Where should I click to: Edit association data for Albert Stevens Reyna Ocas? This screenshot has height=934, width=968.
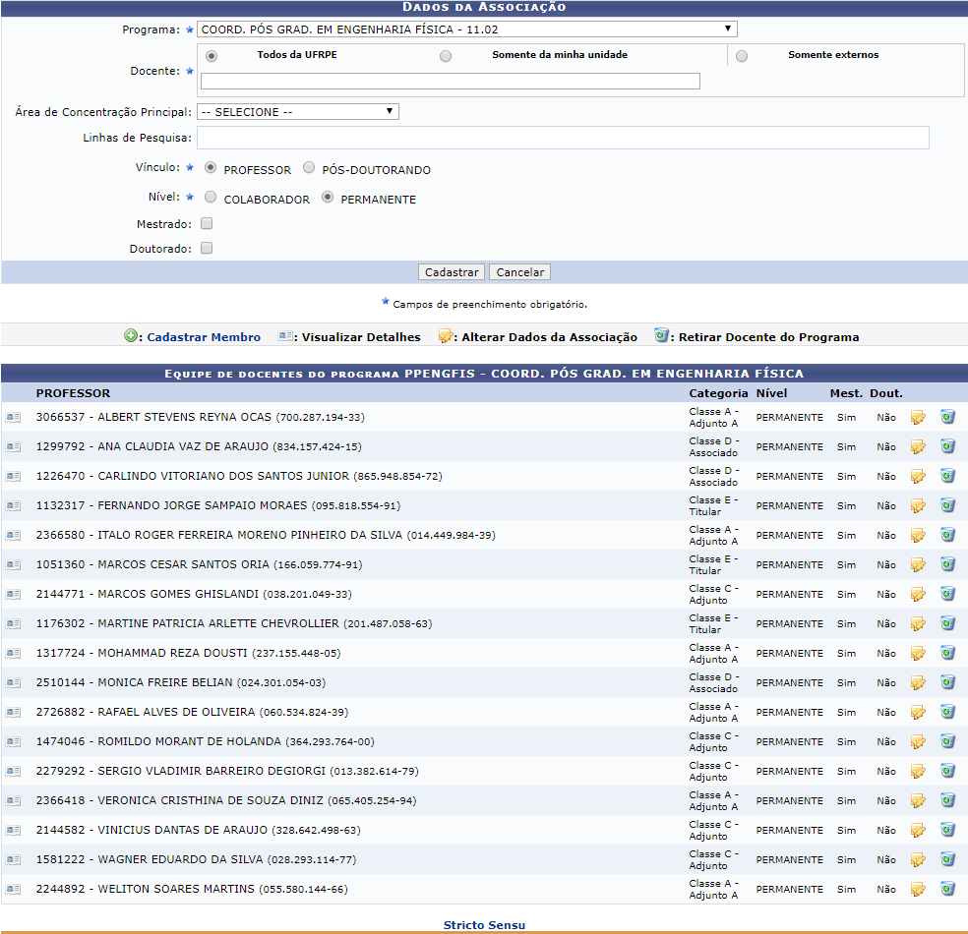[x=918, y=418]
